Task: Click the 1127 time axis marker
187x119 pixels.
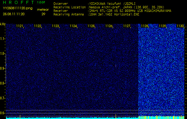Action: pos(127,26)
